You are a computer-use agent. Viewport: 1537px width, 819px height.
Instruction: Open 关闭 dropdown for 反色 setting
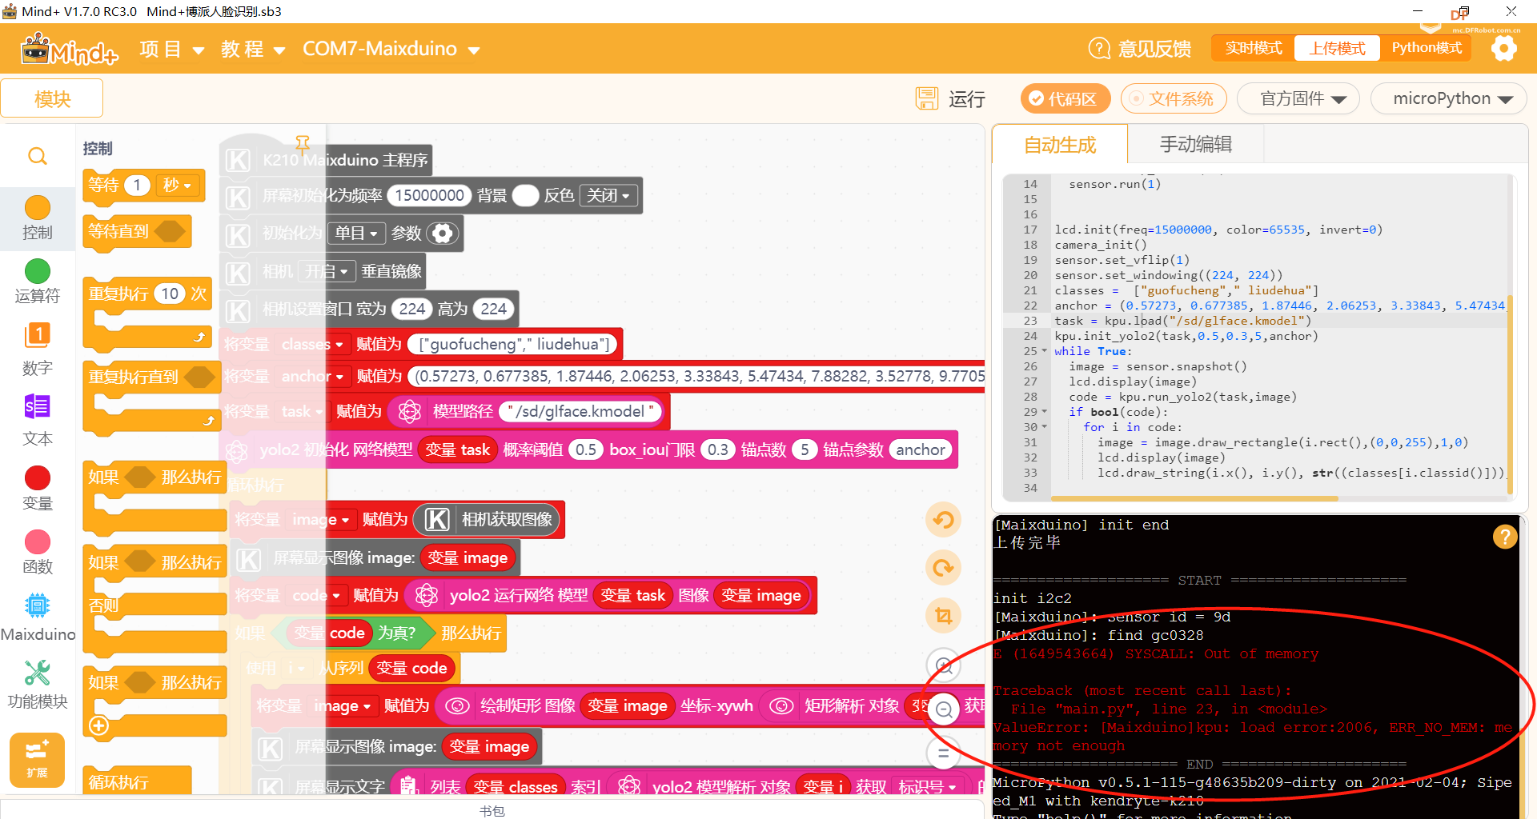pyautogui.click(x=608, y=195)
